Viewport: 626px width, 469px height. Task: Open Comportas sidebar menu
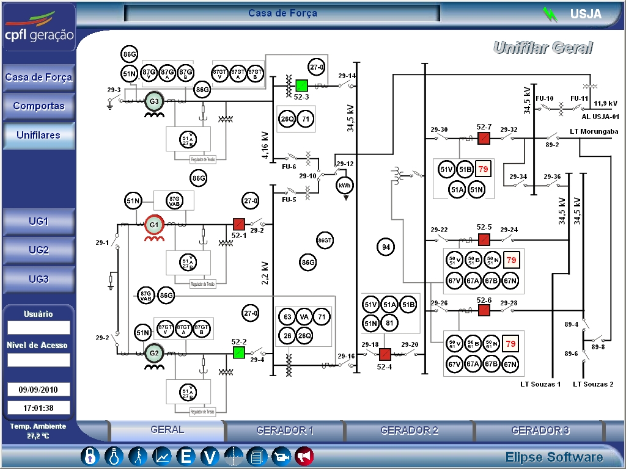point(39,106)
